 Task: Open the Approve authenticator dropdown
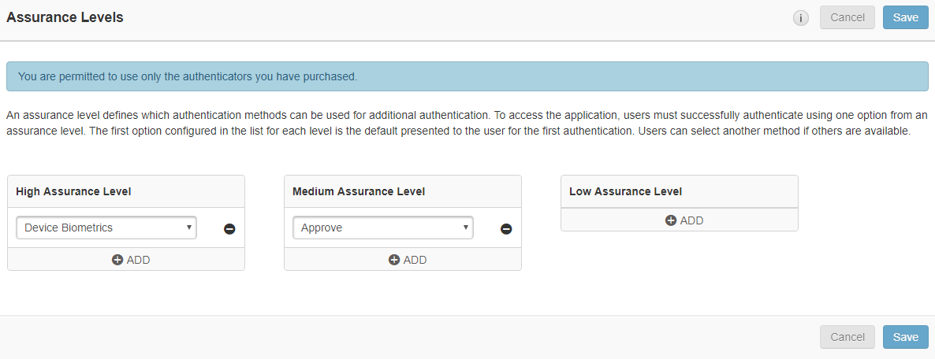tap(382, 228)
